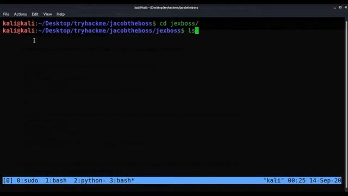Maximize the terminal window
Image resolution: width=348 pixels, height=196 pixels.
pos(340,8)
